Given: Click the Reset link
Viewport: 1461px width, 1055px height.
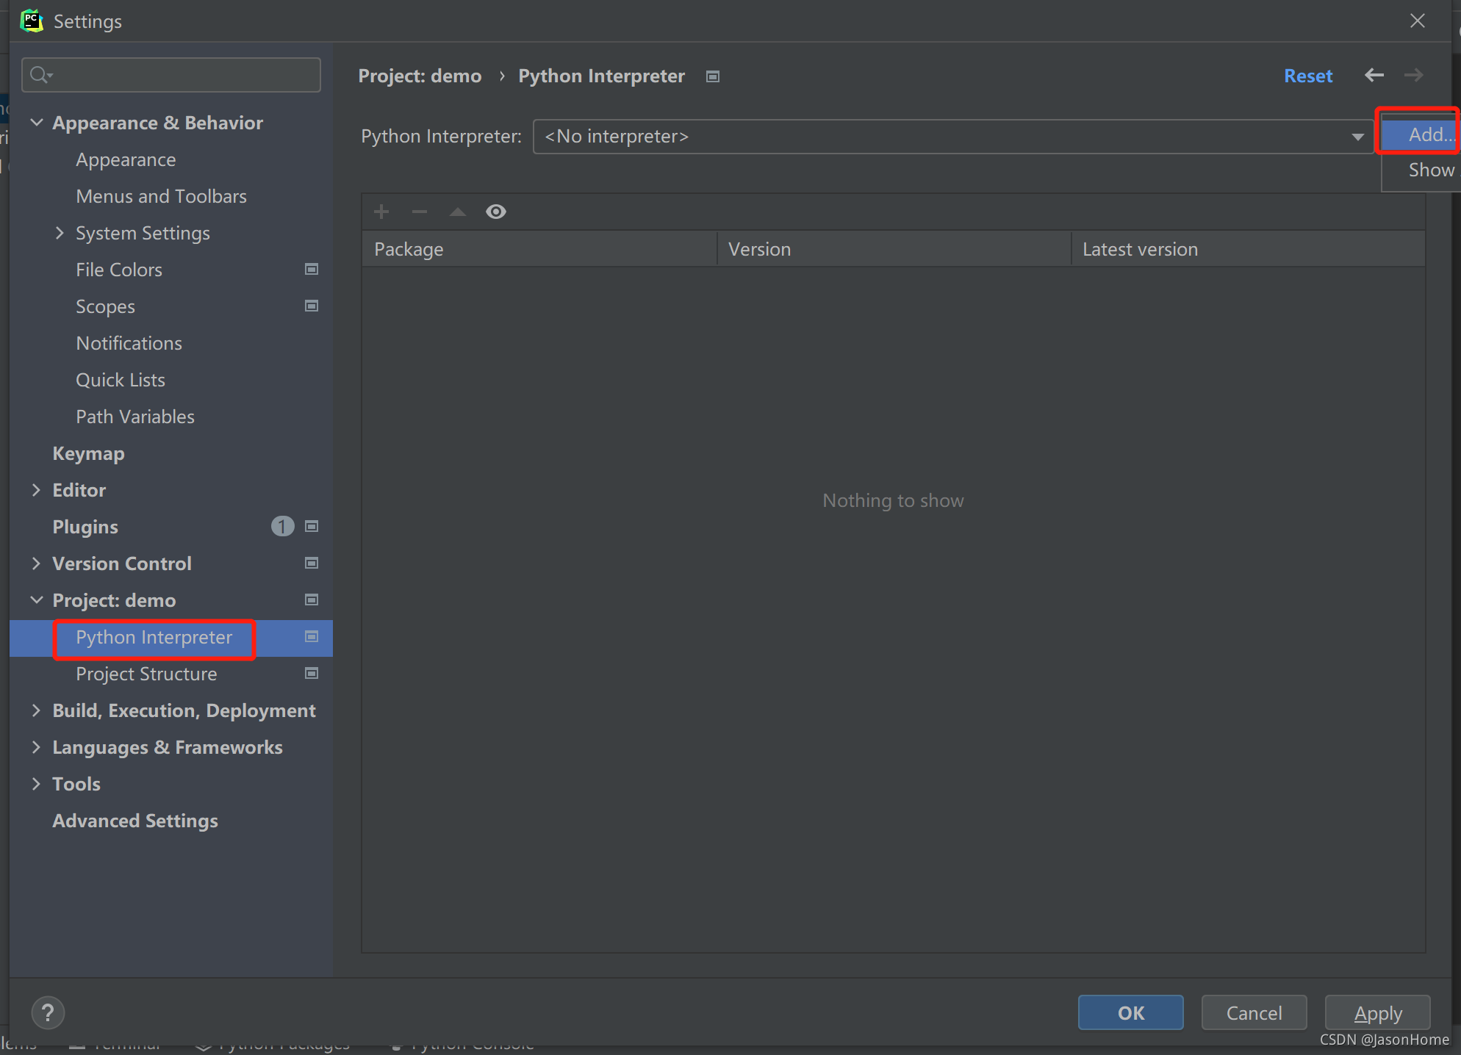Looking at the screenshot, I should (x=1308, y=75).
